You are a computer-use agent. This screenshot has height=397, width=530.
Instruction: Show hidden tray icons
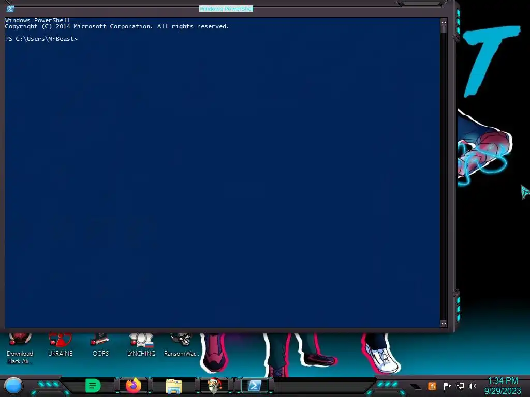[x=416, y=387]
